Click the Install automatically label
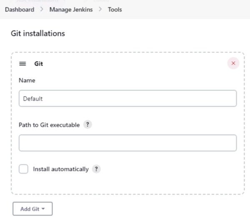The image size is (250, 220). pos(61,169)
